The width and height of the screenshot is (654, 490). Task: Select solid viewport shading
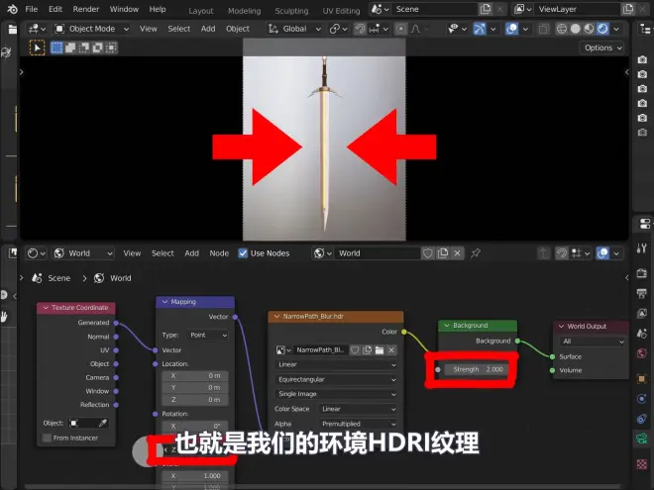[575, 29]
